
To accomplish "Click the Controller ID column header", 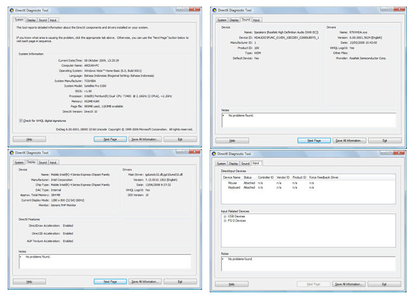I will (x=266, y=177).
